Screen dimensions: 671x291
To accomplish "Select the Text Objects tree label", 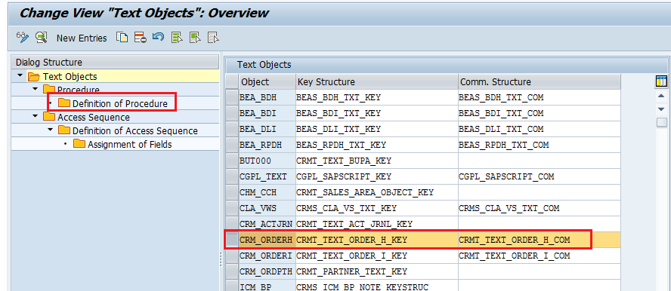I will [x=70, y=77].
